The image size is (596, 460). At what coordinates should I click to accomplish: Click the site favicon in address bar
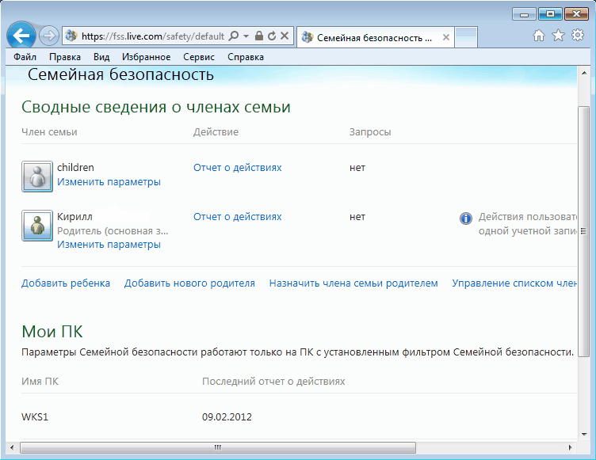(x=71, y=36)
